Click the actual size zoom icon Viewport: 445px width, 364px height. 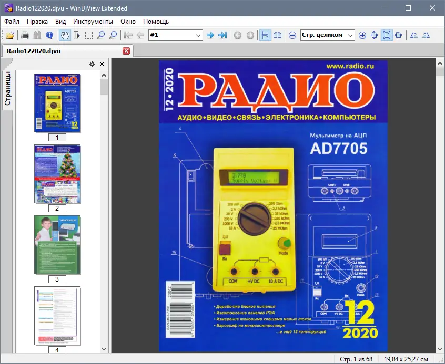[375, 35]
